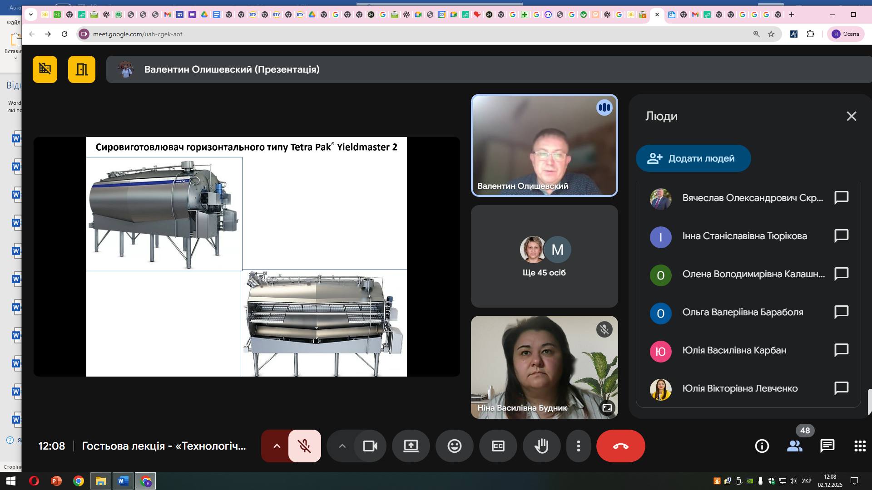The image size is (872, 490).
Task: Message Юлія Василівна Карбан via chat icon
Action: tap(841, 350)
